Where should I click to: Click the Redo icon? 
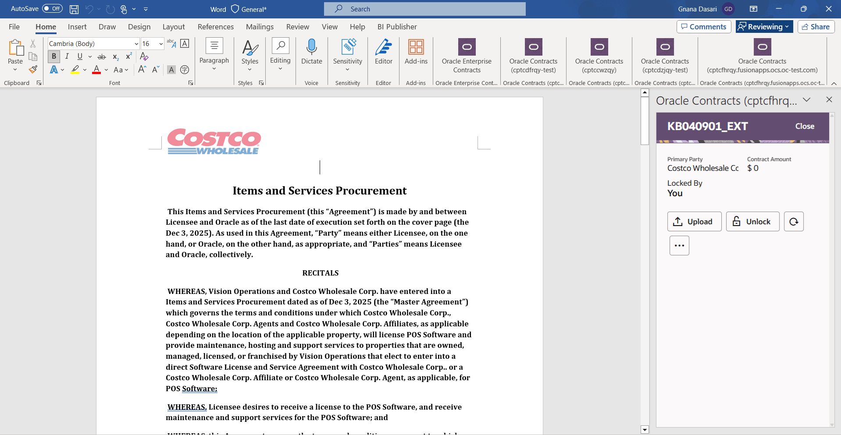coord(110,9)
